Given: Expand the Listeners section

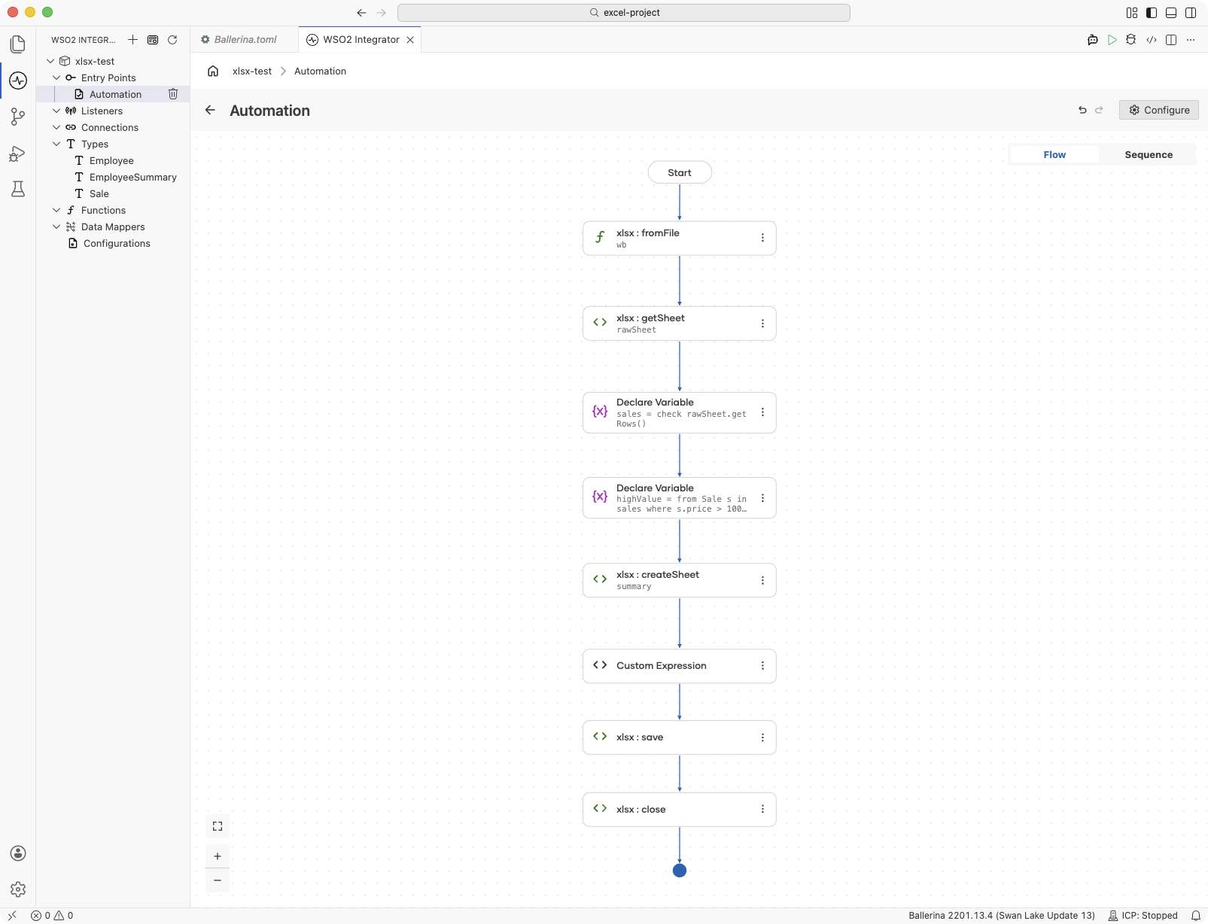Looking at the screenshot, I should [56, 111].
